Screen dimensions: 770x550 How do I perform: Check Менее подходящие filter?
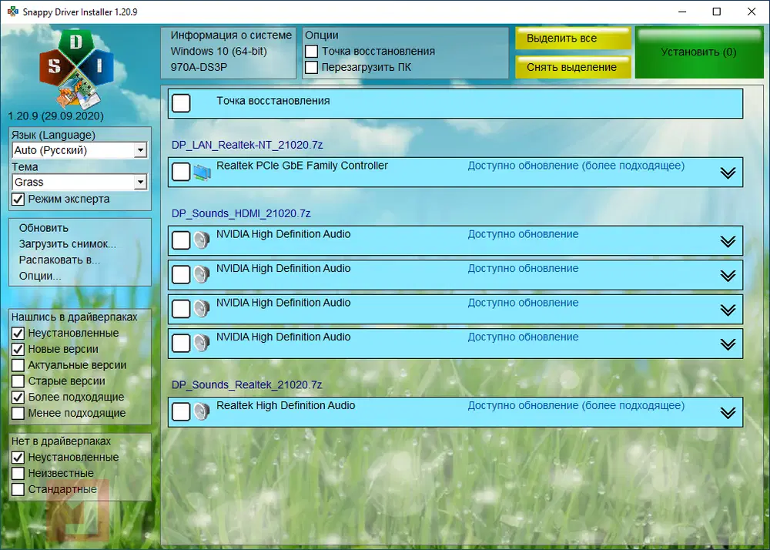pyautogui.click(x=18, y=413)
